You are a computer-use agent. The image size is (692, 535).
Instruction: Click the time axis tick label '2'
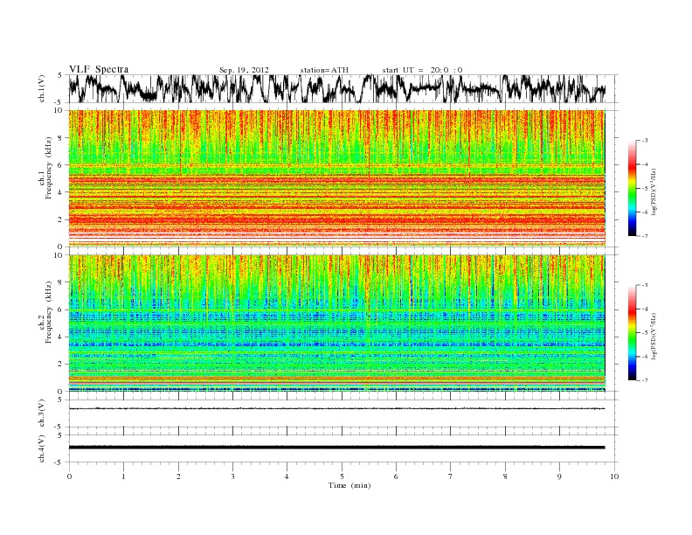[178, 476]
